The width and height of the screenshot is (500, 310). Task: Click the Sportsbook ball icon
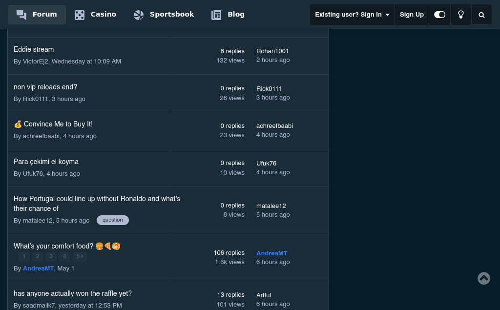[x=139, y=15]
